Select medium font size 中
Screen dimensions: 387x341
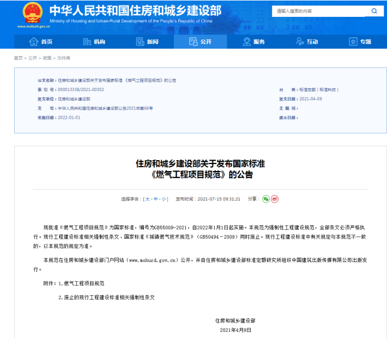[x=155, y=199]
